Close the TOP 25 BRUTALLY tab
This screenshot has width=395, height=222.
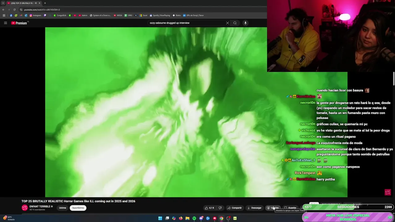(39, 3)
